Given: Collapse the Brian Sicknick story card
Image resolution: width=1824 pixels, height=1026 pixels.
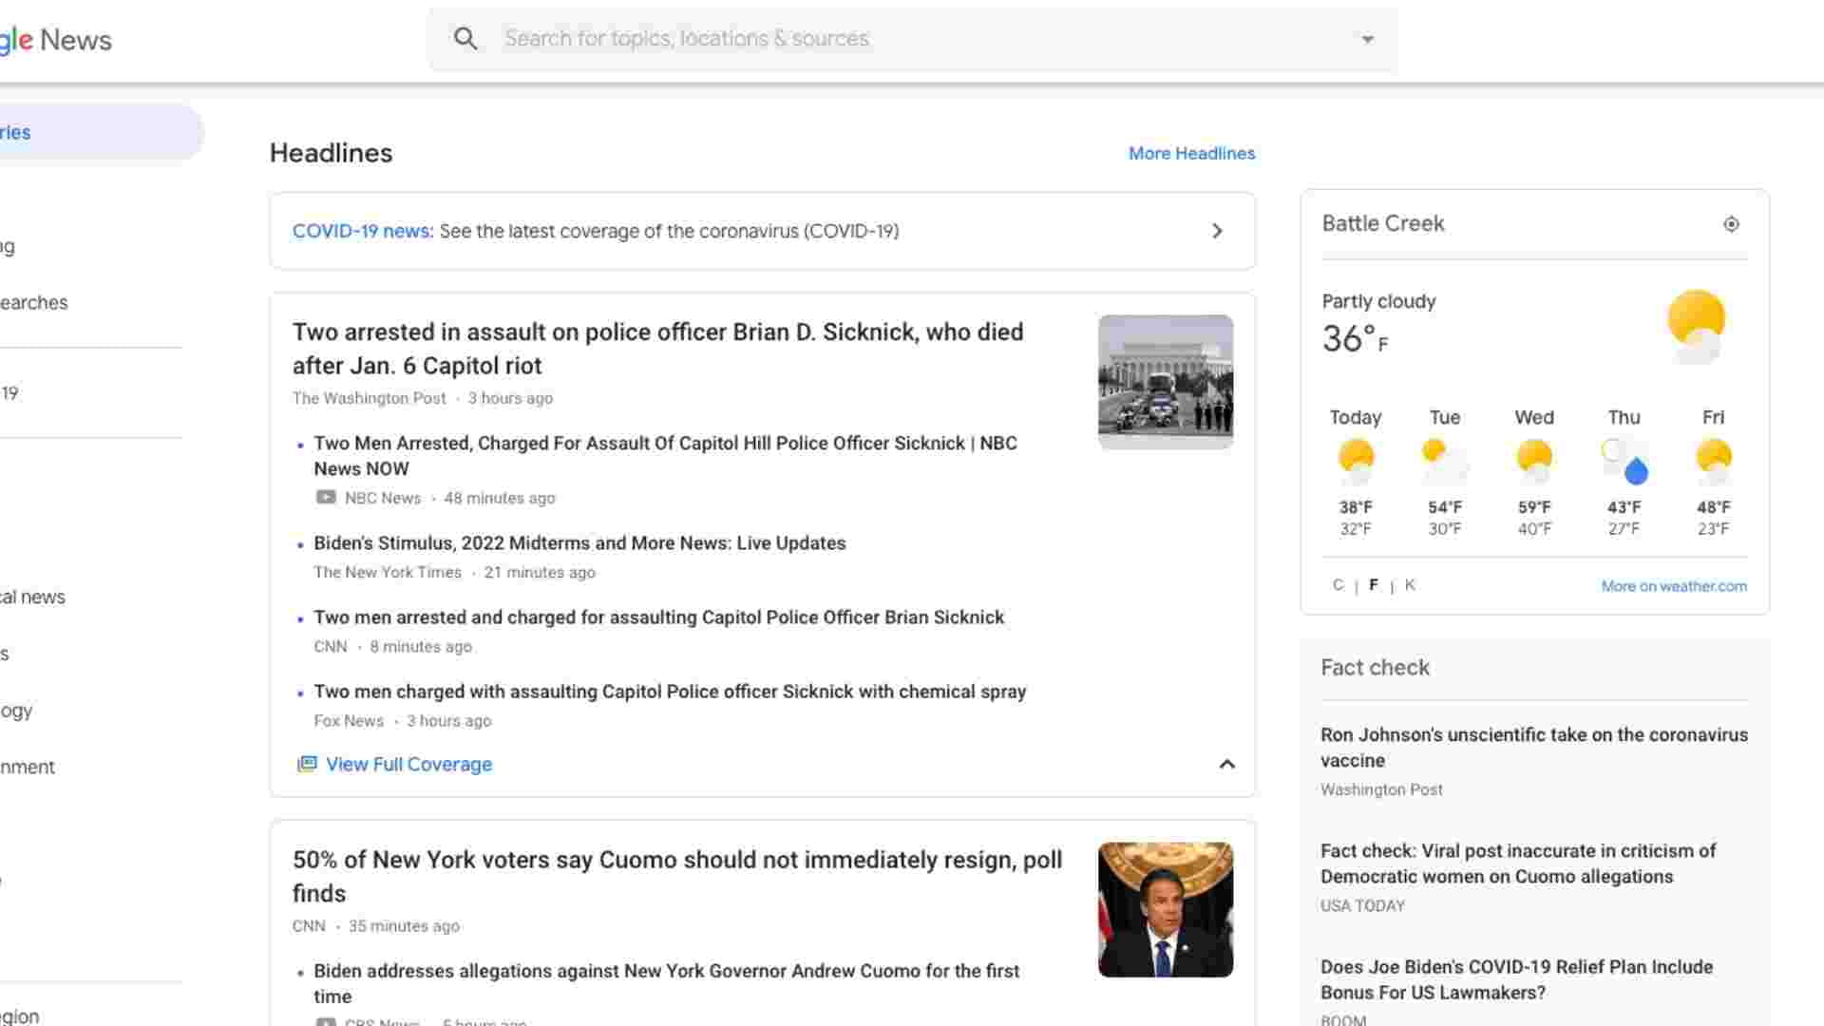Looking at the screenshot, I should [x=1225, y=764].
